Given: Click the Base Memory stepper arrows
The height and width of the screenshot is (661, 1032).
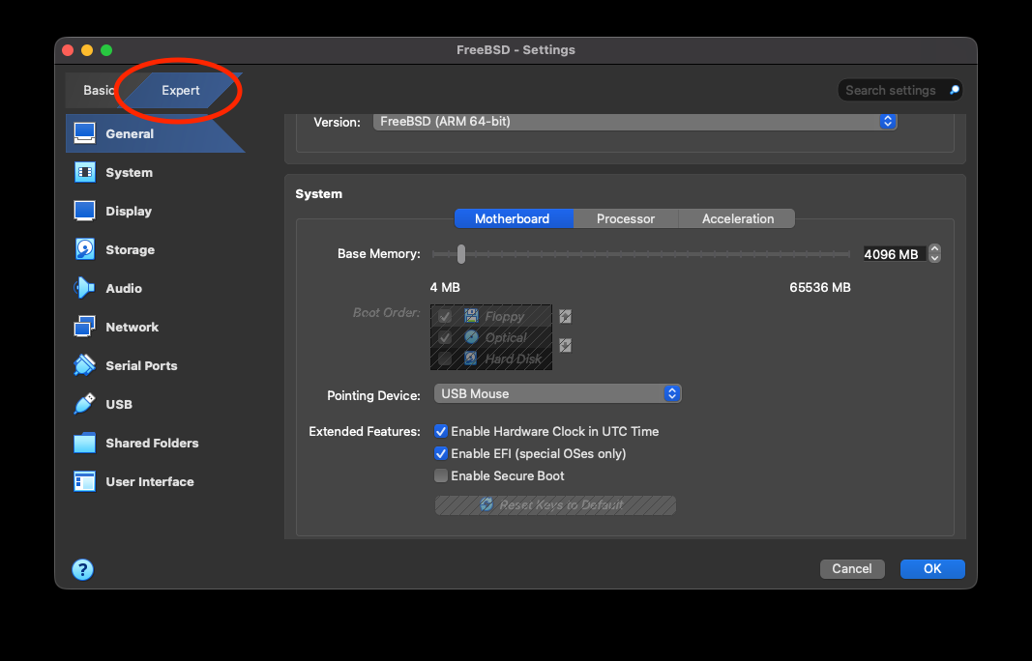Looking at the screenshot, I should [x=934, y=254].
